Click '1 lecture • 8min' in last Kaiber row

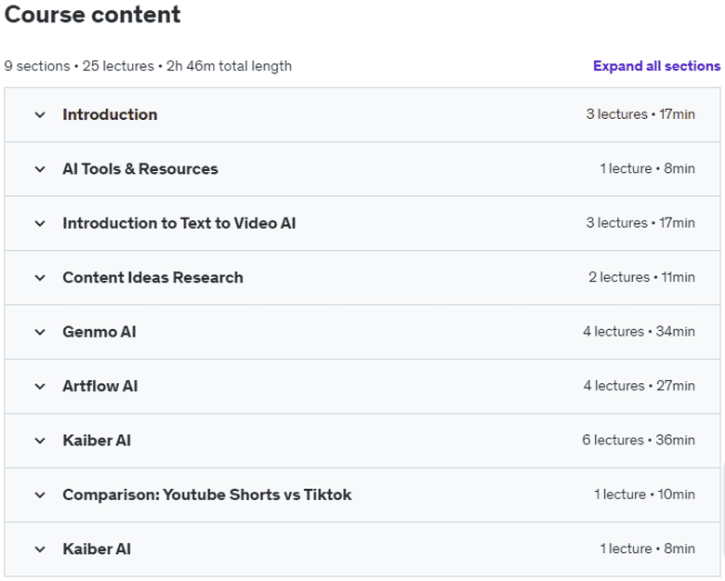pos(647,548)
